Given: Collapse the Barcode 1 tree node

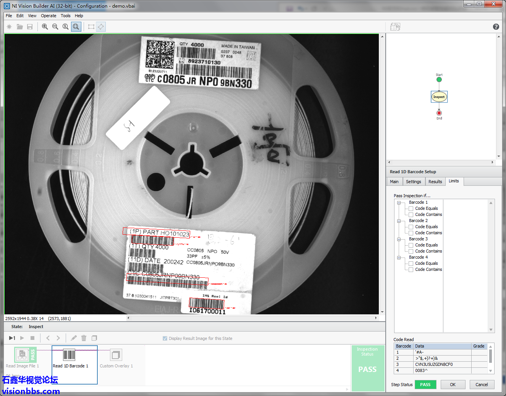Looking at the screenshot, I should tap(399, 203).
